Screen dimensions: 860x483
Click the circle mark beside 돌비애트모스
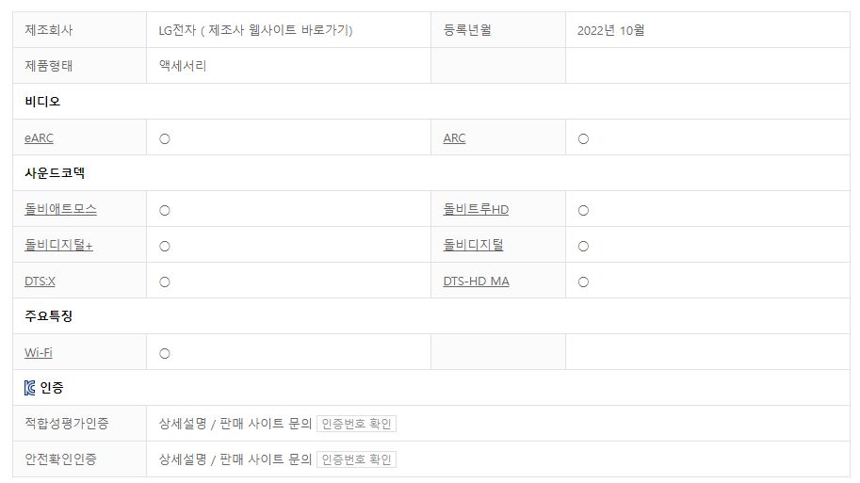point(165,210)
